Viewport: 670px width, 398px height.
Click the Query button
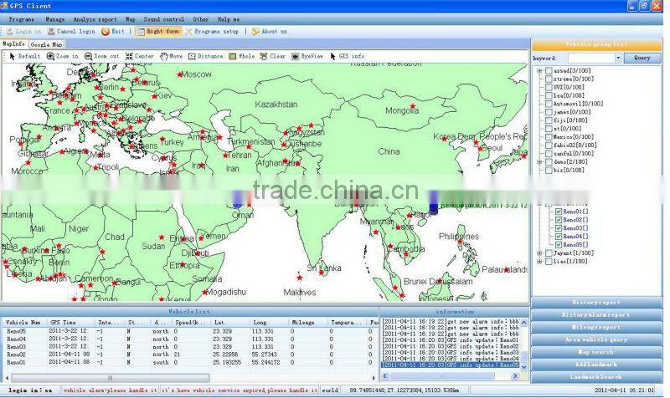[x=642, y=58]
